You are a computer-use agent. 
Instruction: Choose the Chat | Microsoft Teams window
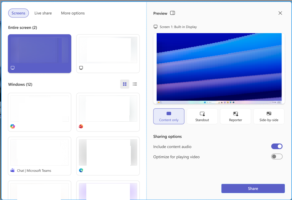pos(39,156)
